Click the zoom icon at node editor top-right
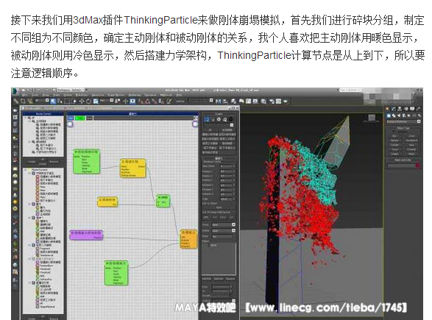 point(195,118)
